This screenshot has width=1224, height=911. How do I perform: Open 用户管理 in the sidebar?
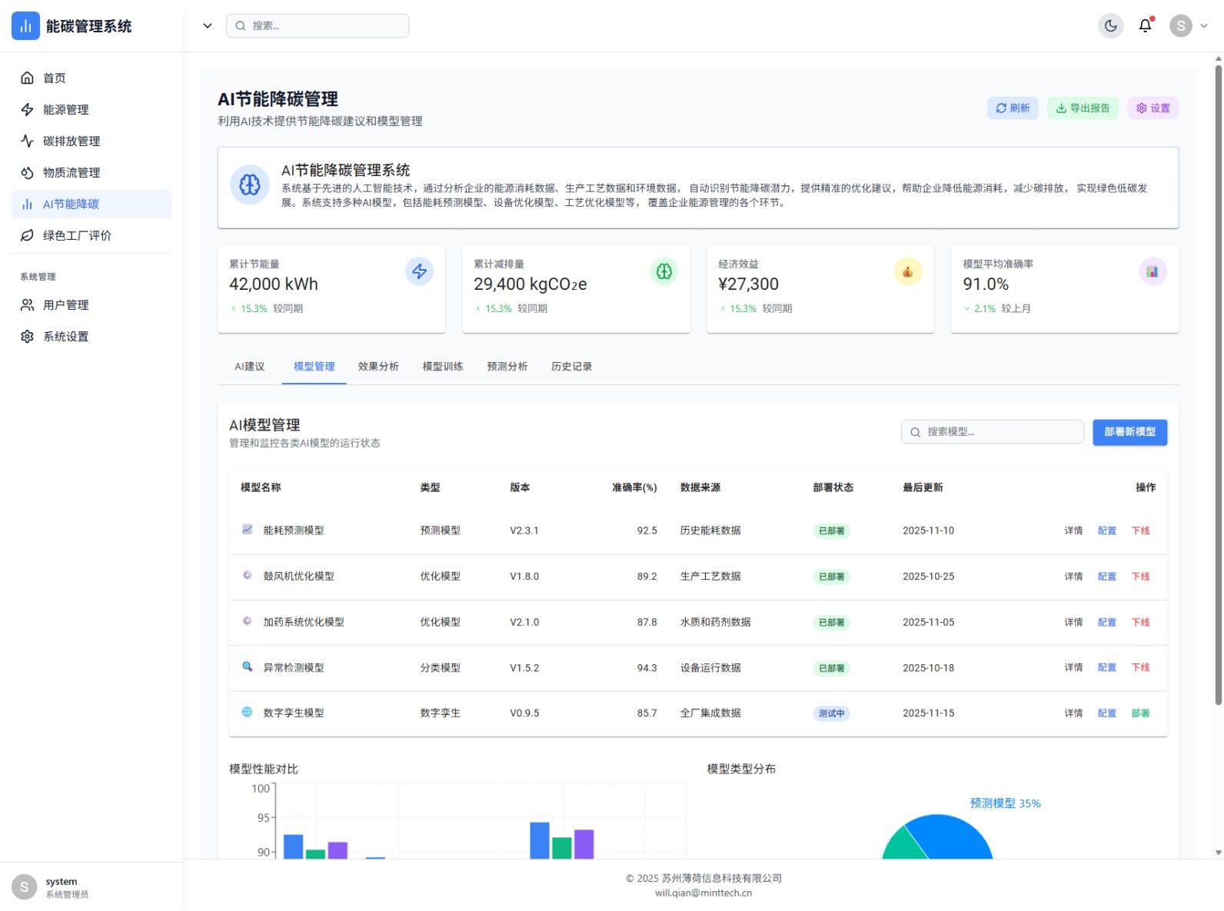66,305
